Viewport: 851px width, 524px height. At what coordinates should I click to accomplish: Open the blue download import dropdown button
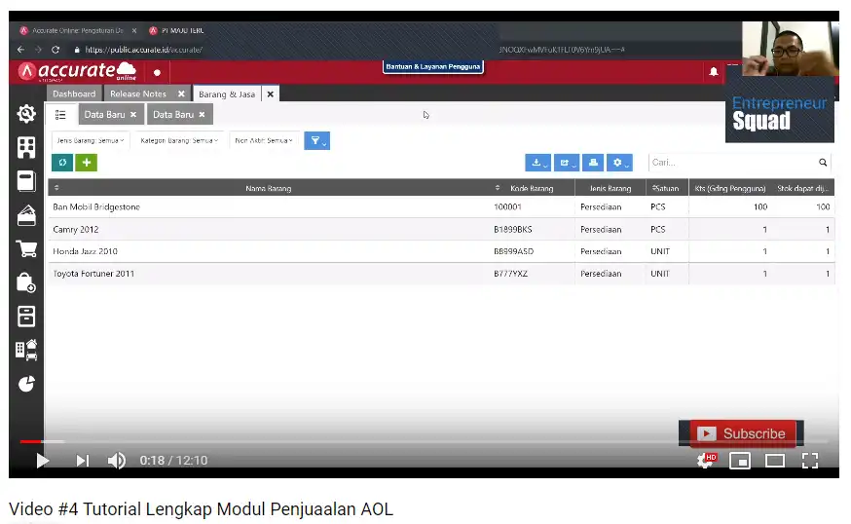(537, 163)
